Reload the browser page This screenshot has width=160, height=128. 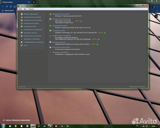[x=11, y=6]
